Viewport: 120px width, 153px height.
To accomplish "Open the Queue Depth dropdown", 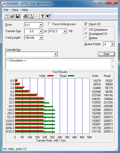I will (x=112, y=44).
